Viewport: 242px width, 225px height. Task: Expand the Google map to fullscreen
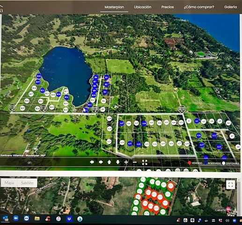tap(230, 185)
